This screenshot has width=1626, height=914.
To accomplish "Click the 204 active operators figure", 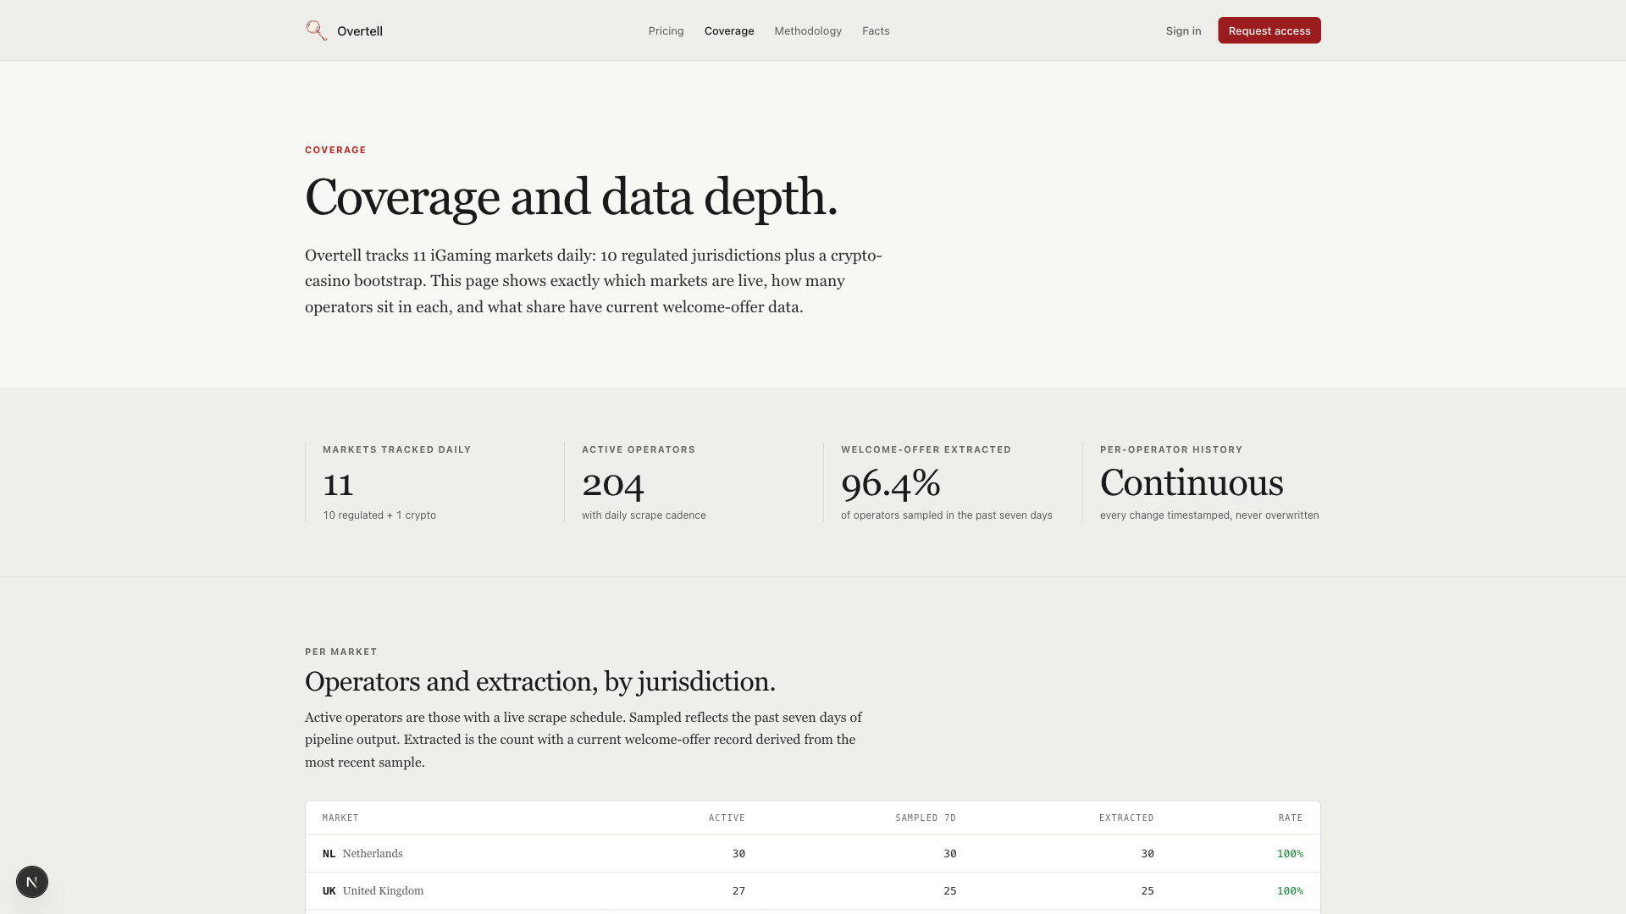I will tap(613, 483).
